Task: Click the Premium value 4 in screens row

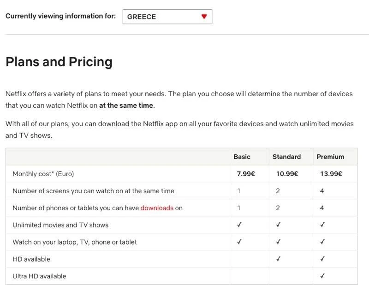Action: pyautogui.click(x=322, y=191)
